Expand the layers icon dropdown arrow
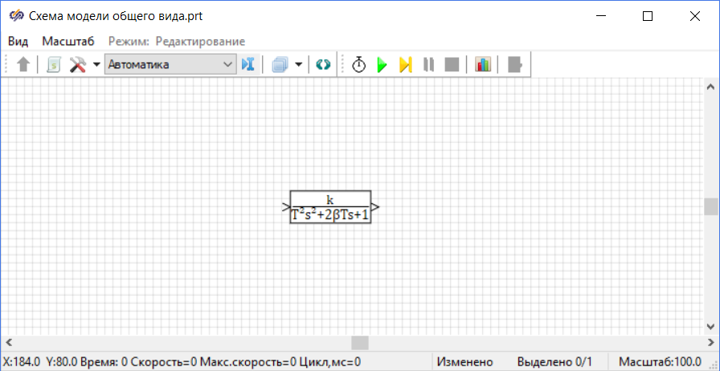The height and width of the screenshot is (371, 720). (x=298, y=65)
